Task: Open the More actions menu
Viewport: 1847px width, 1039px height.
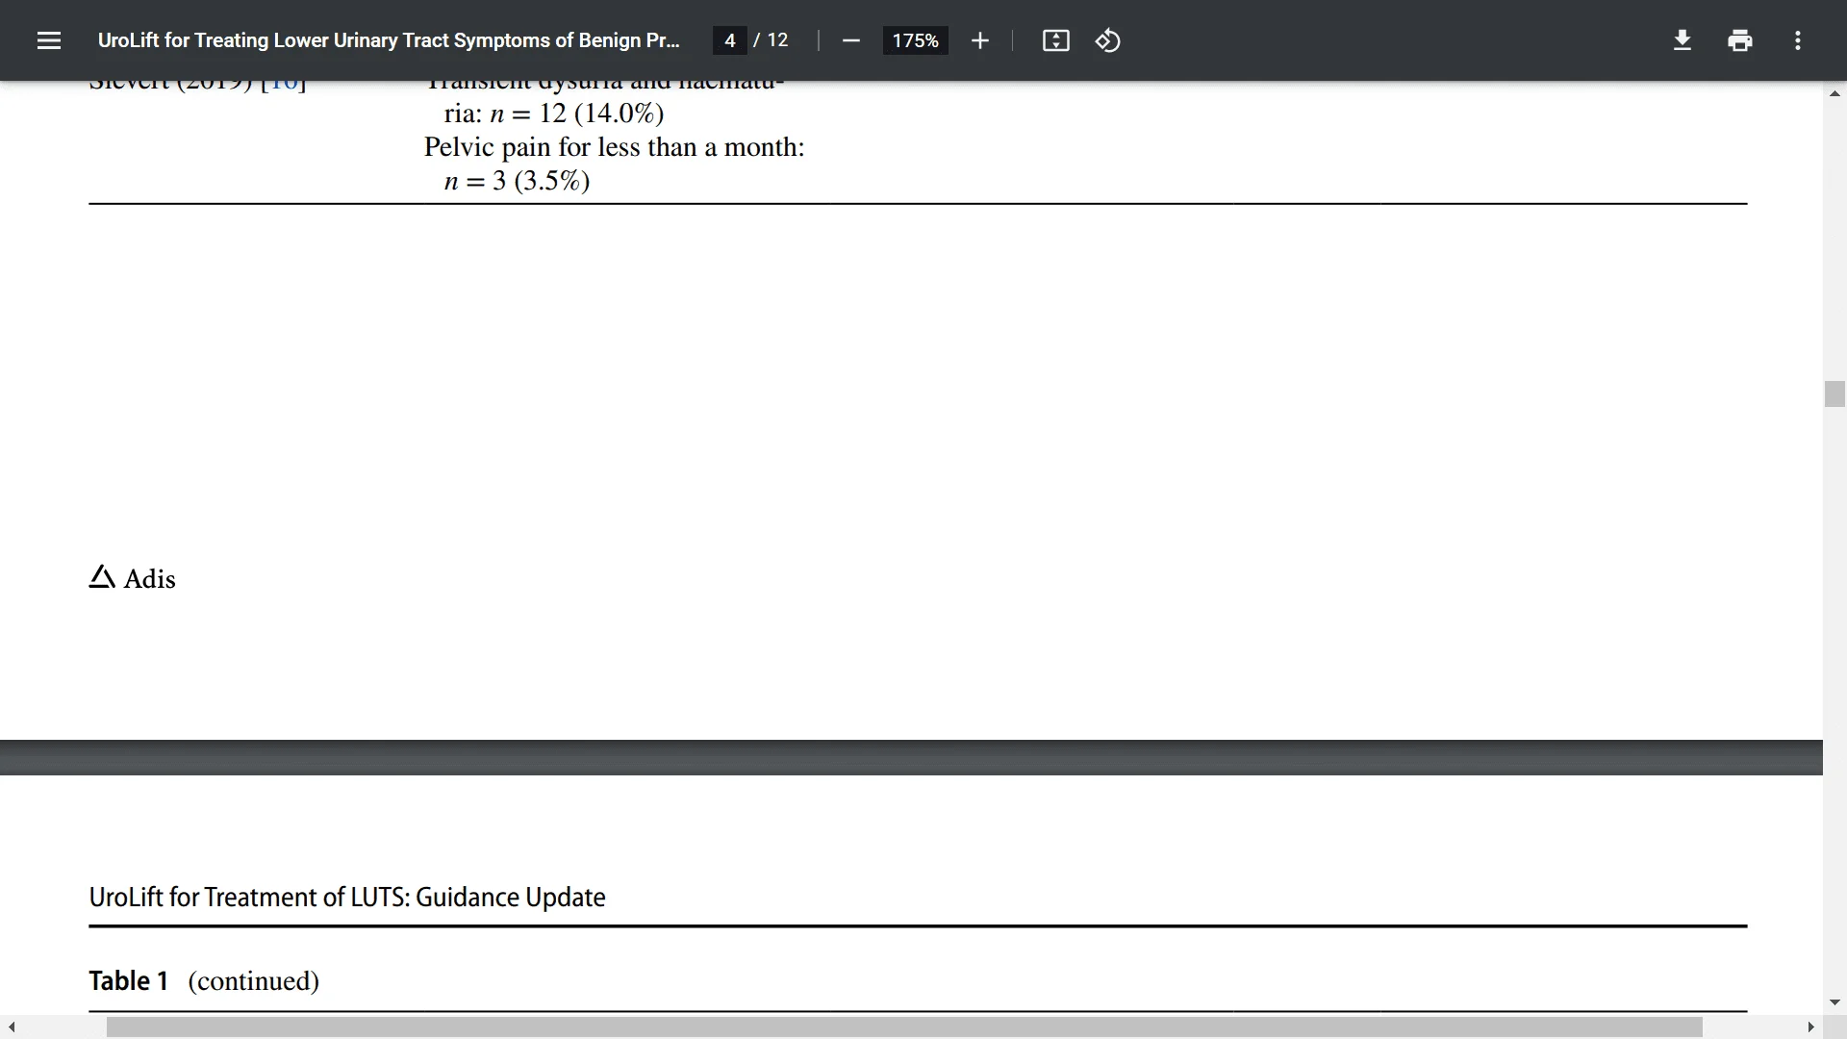Action: (x=1797, y=40)
